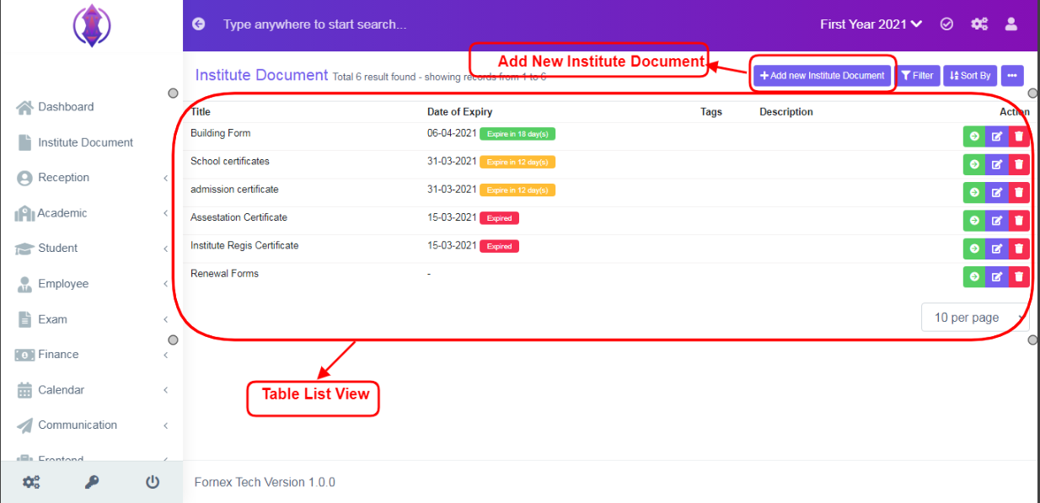This screenshot has height=503, width=1040.
Task: Expand the Communication sidebar menu
Action: 92,425
